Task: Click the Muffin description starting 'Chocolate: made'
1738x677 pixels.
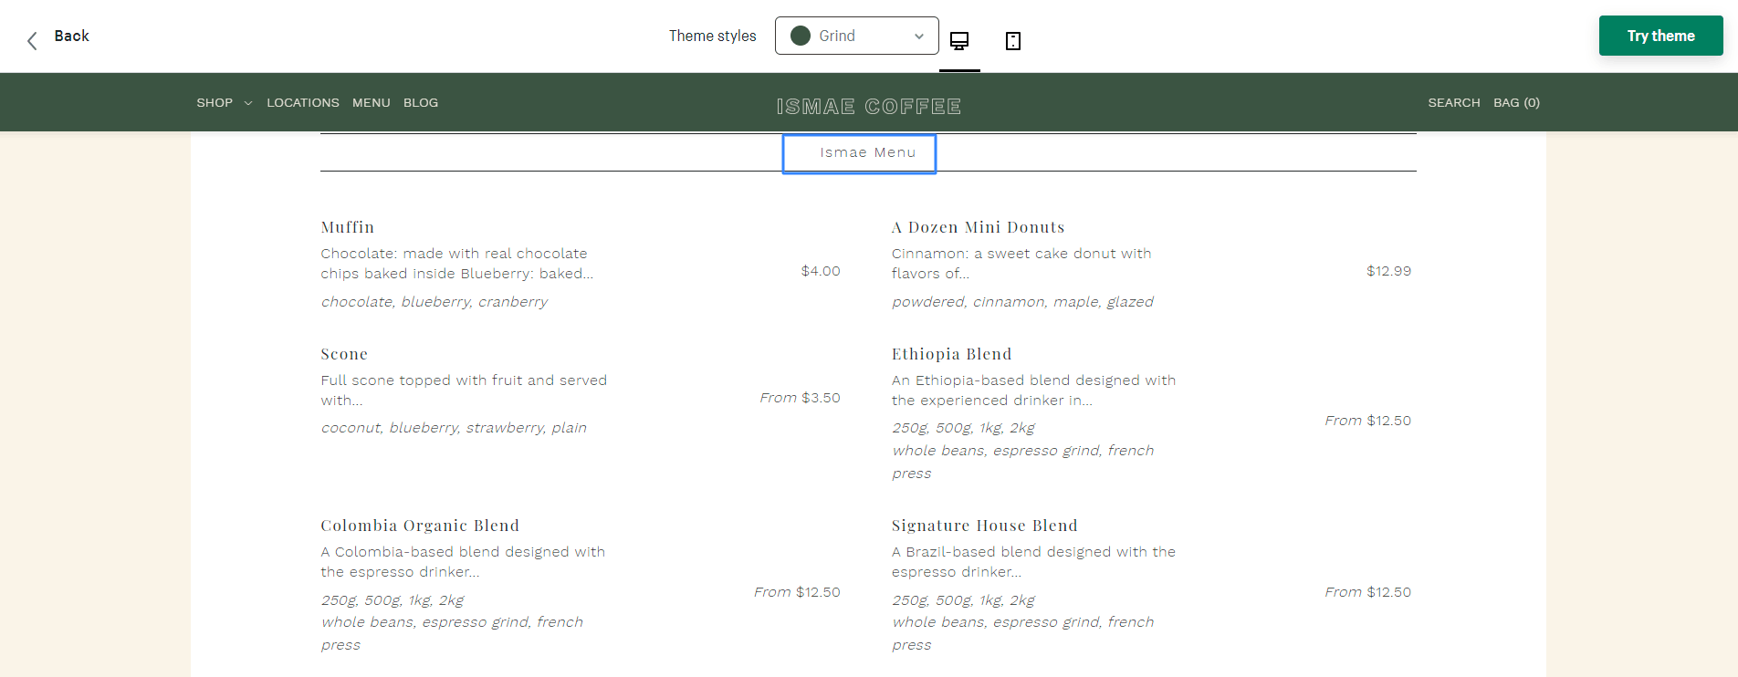Action: click(x=457, y=264)
